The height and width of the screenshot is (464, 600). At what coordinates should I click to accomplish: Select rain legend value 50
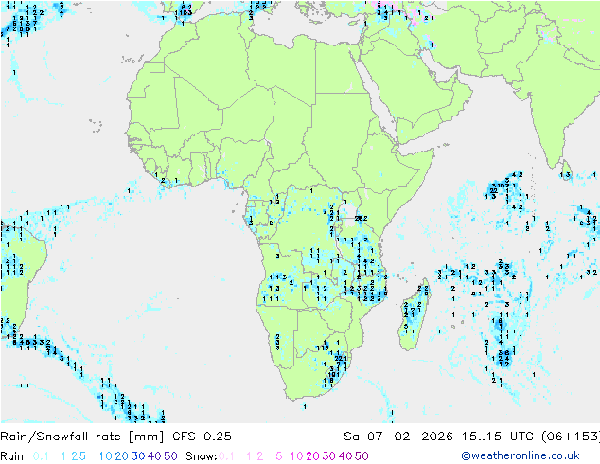pyautogui.click(x=170, y=456)
